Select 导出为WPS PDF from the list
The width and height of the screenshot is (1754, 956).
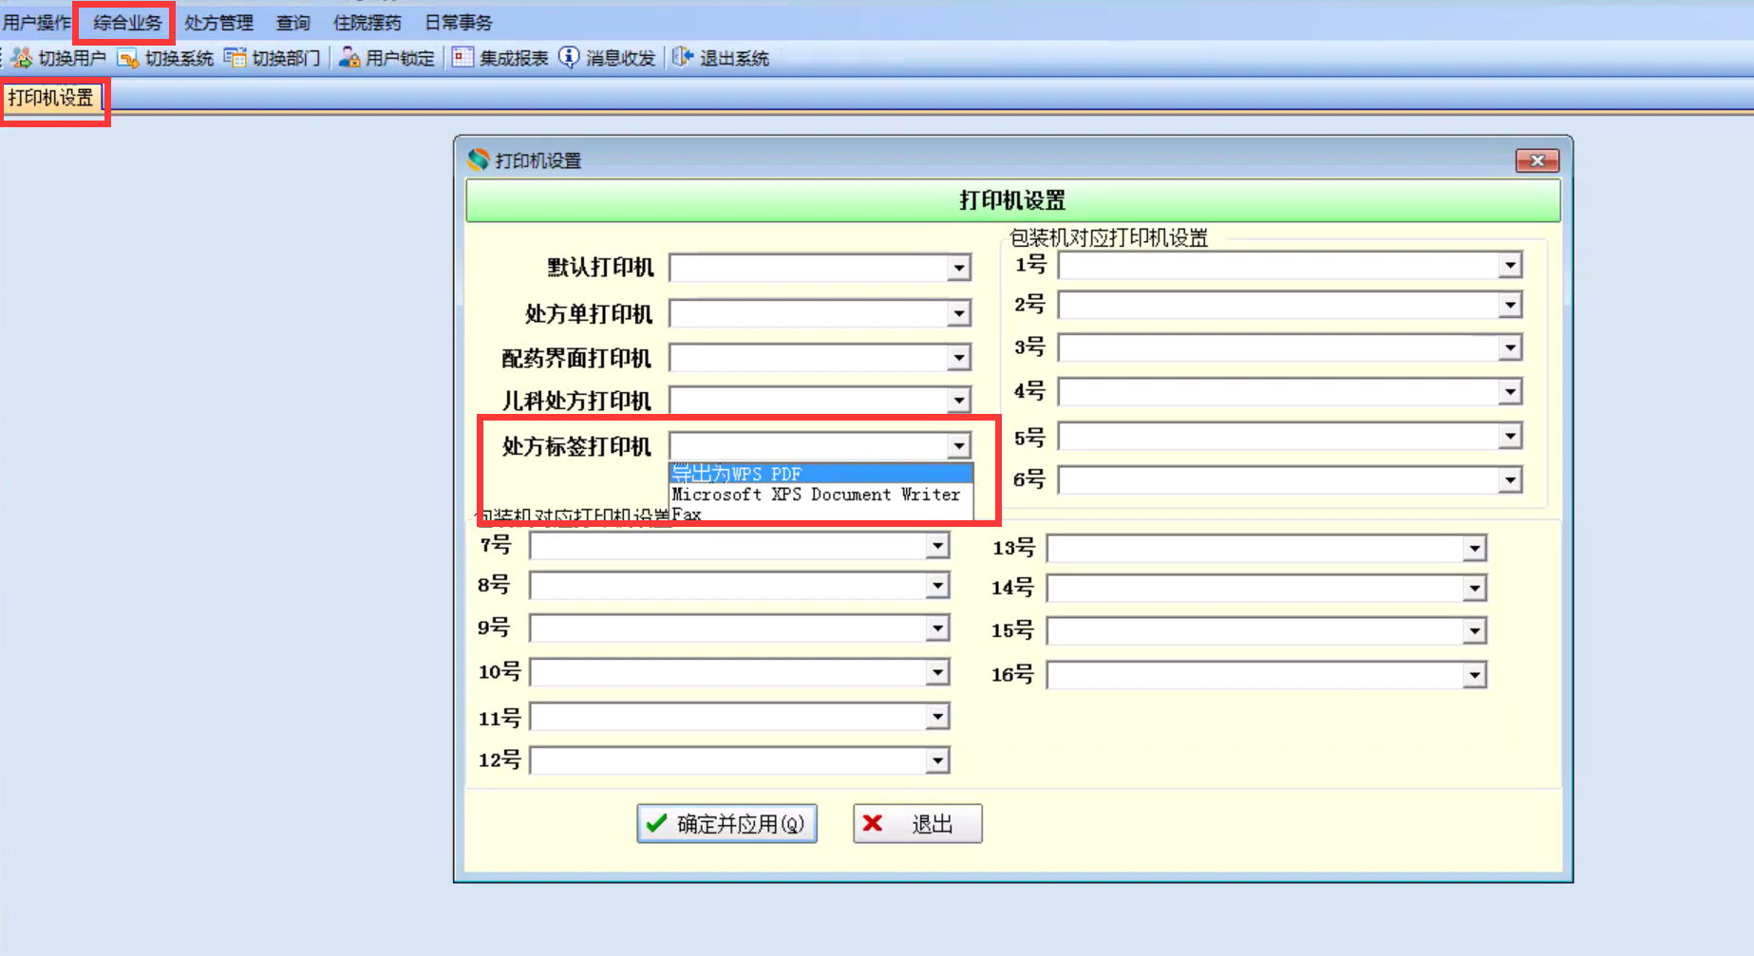pos(821,474)
